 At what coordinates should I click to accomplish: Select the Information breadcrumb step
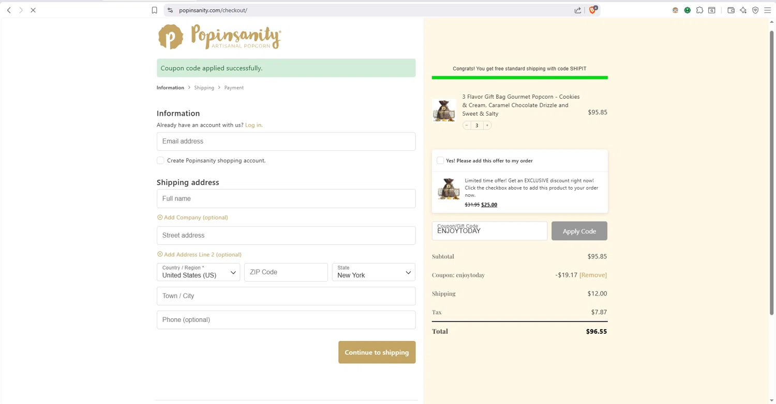170,88
